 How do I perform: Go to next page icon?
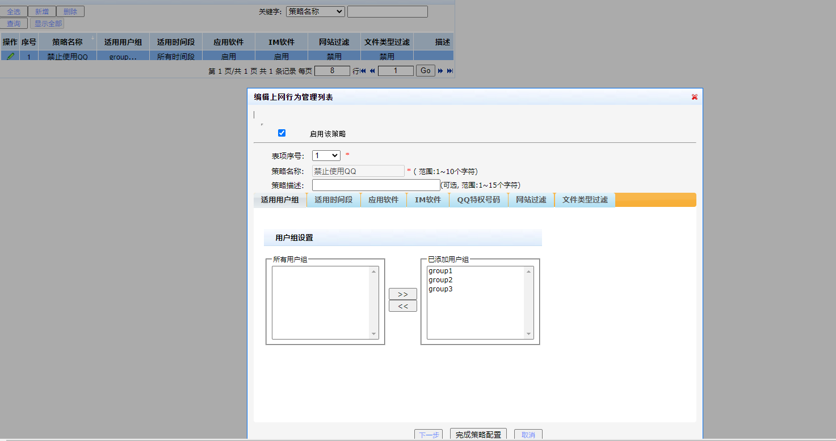click(440, 71)
